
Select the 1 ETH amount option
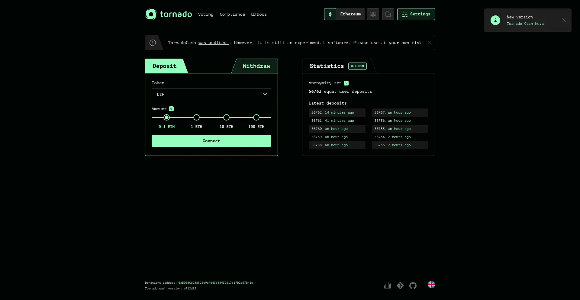(x=196, y=118)
